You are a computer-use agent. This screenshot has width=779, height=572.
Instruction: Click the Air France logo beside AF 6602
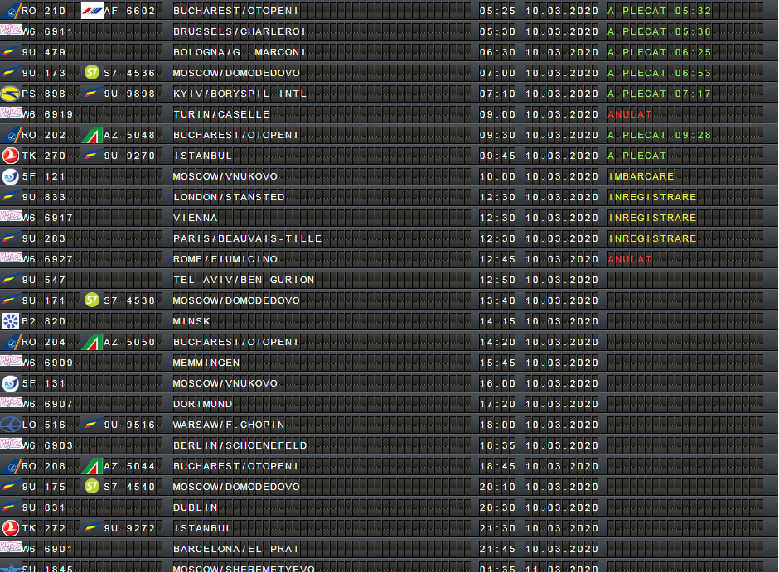(x=92, y=11)
